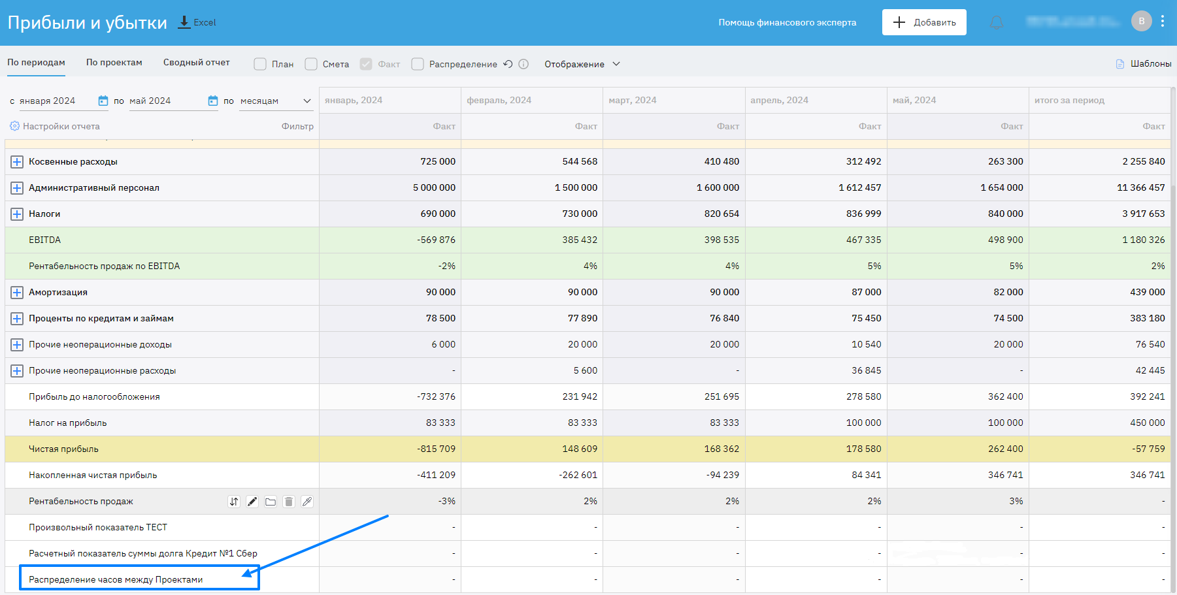
Task: Tick the Смета checkbox
Action: tap(311, 64)
